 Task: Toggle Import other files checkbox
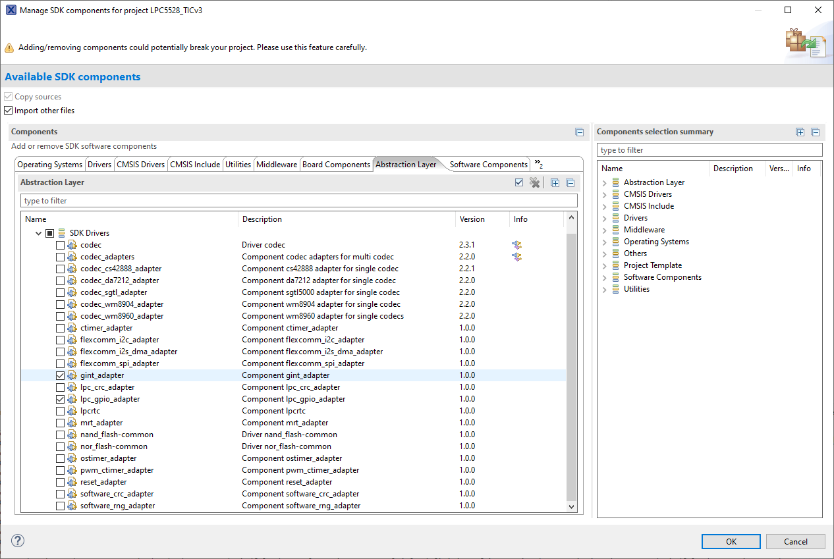click(x=9, y=111)
